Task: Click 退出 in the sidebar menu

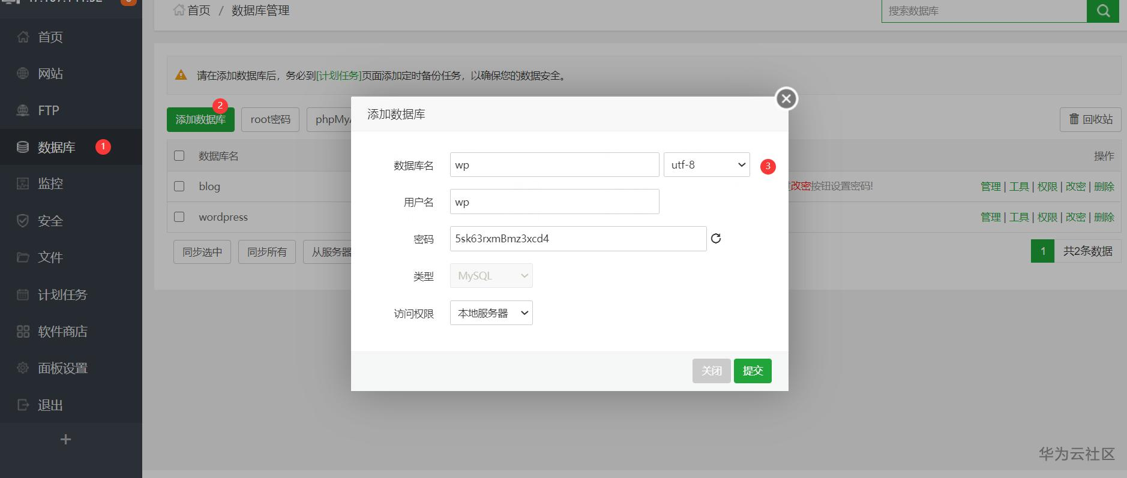Action: tap(50, 405)
